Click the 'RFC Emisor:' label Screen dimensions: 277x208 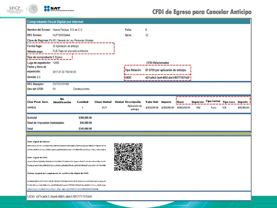click(35, 35)
